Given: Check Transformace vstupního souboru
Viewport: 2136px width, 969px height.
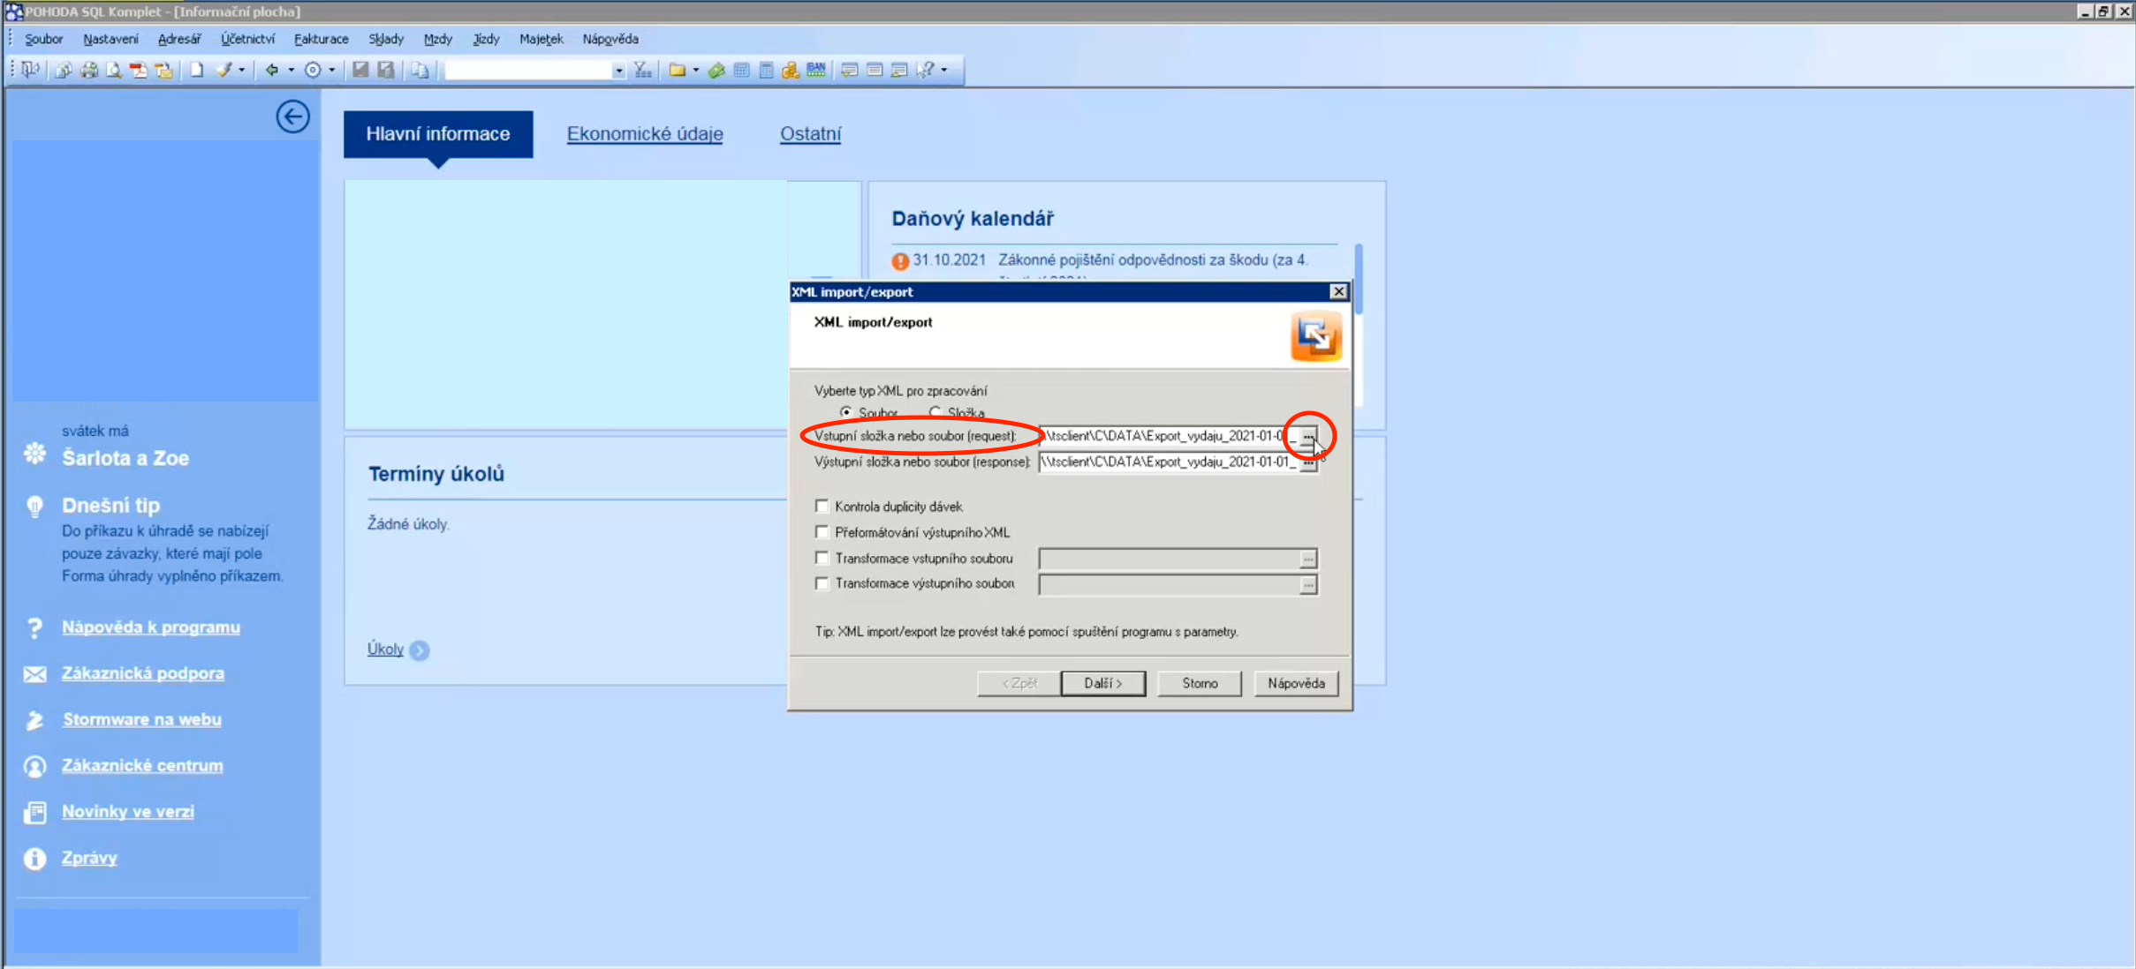Looking at the screenshot, I should [822, 558].
